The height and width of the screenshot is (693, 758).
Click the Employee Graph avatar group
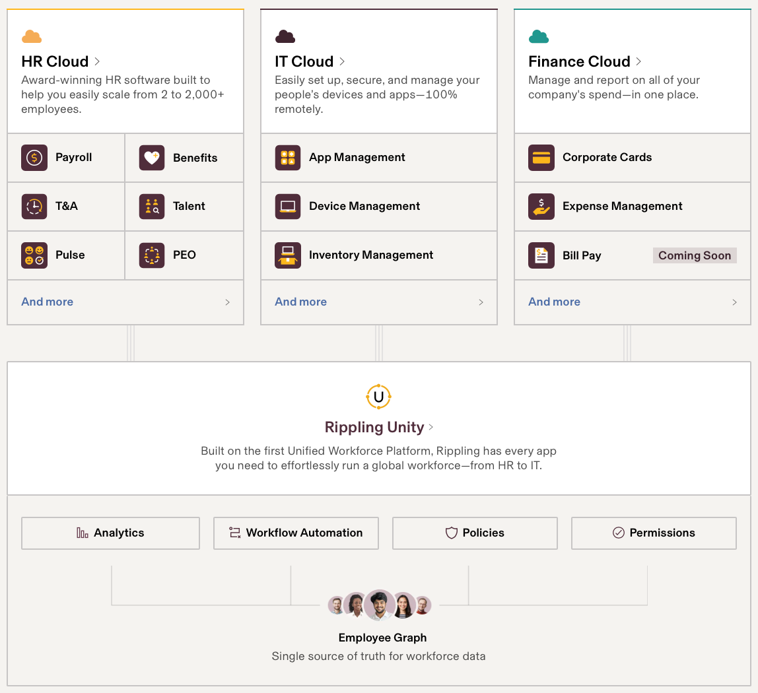pyautogui.click(x=379, y=605)
